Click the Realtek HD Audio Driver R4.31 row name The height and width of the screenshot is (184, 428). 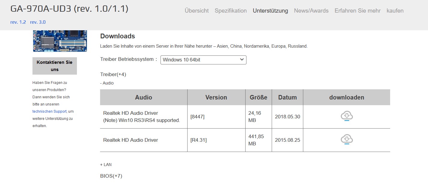coord(130,140)
